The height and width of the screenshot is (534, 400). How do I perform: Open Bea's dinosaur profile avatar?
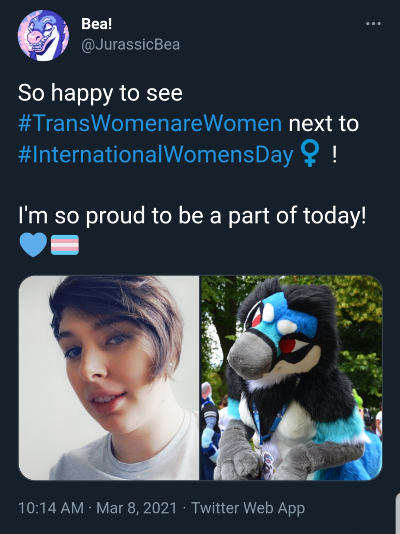point(43,35)
